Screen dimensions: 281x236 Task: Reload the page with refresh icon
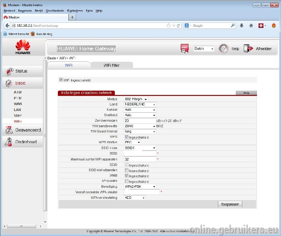click(178, 26)
